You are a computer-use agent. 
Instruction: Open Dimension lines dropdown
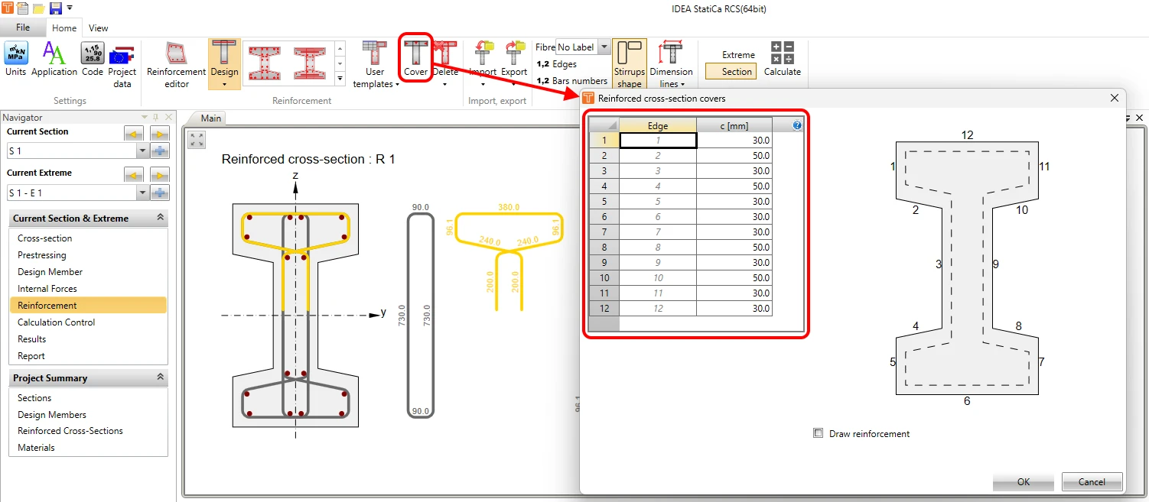(671, 64)
